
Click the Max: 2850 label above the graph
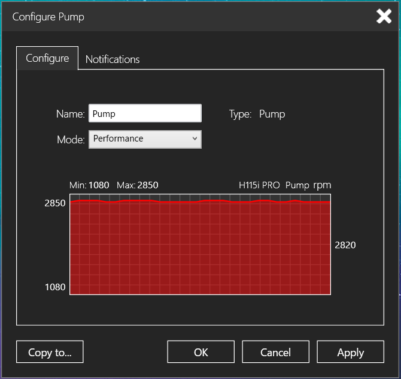[x=137, y=185]
